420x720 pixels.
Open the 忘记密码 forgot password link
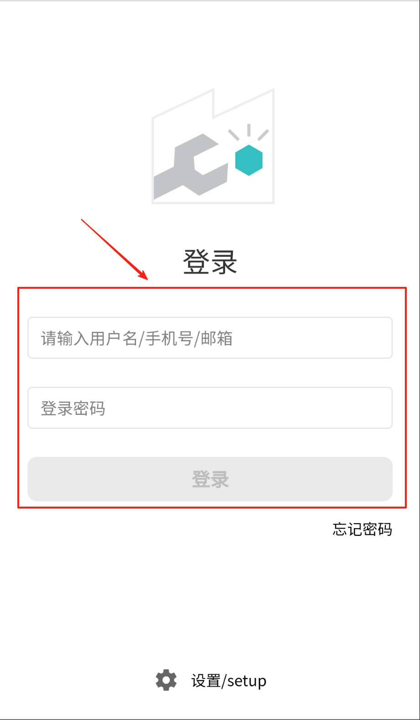click(362, 529)
